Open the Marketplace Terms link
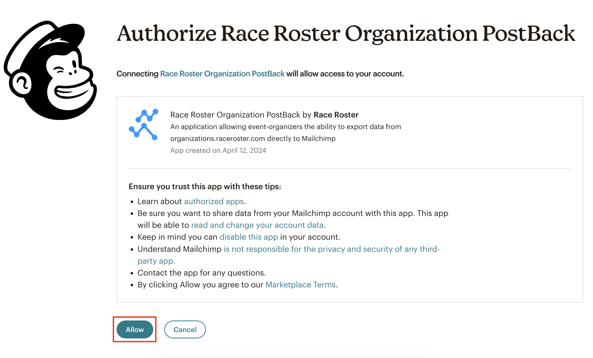 [x=300, y=285]
